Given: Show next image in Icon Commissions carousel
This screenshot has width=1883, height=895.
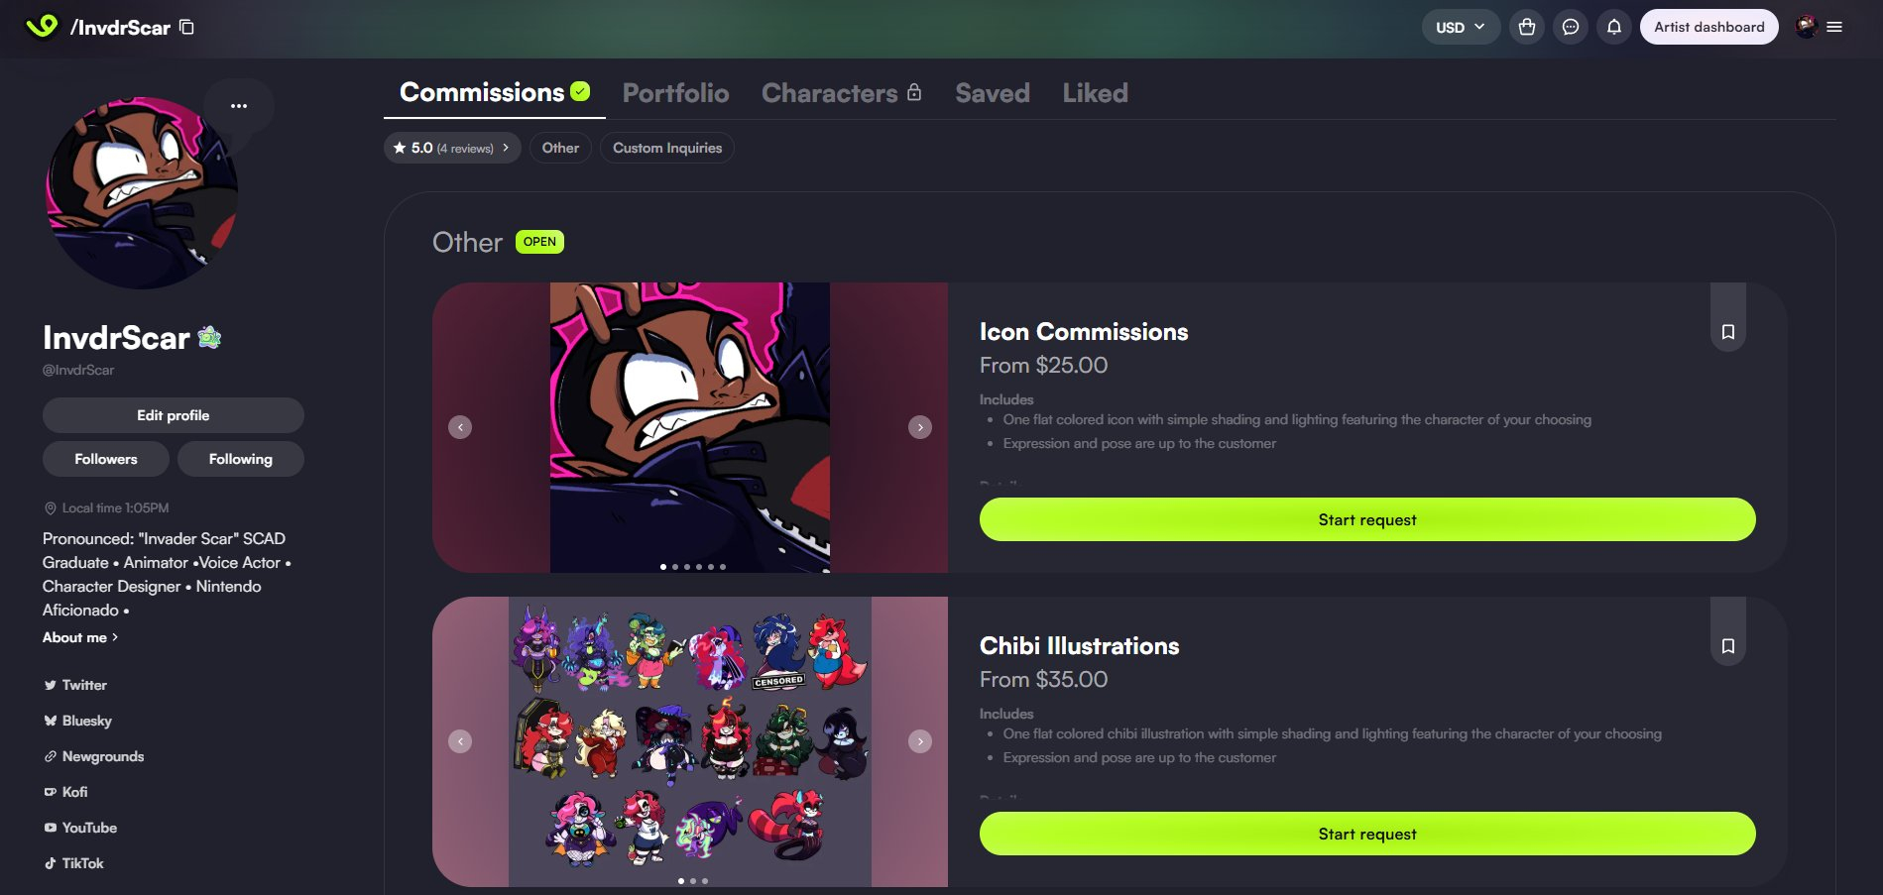Looking at the screenshot, I should [x=920, y=427].
